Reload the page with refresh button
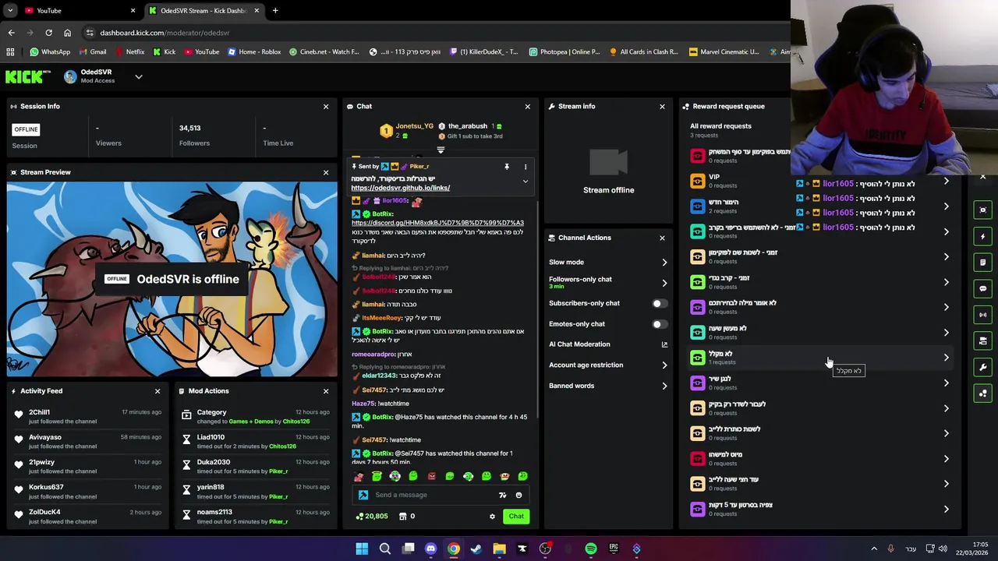The width and height of the screenshot is (998, 561). pyautogui.click(x=48, y=33)
